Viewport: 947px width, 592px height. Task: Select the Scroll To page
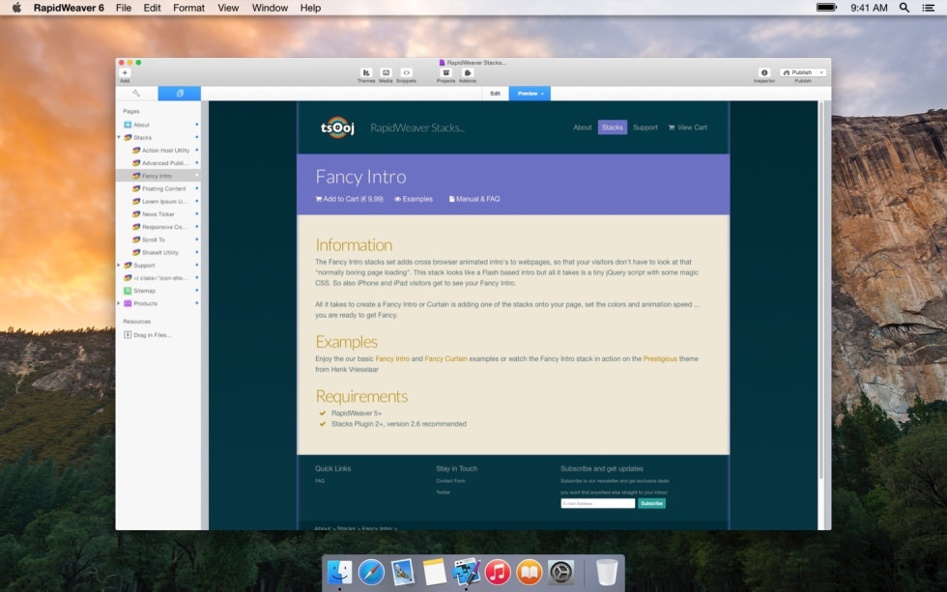(153, 240)
